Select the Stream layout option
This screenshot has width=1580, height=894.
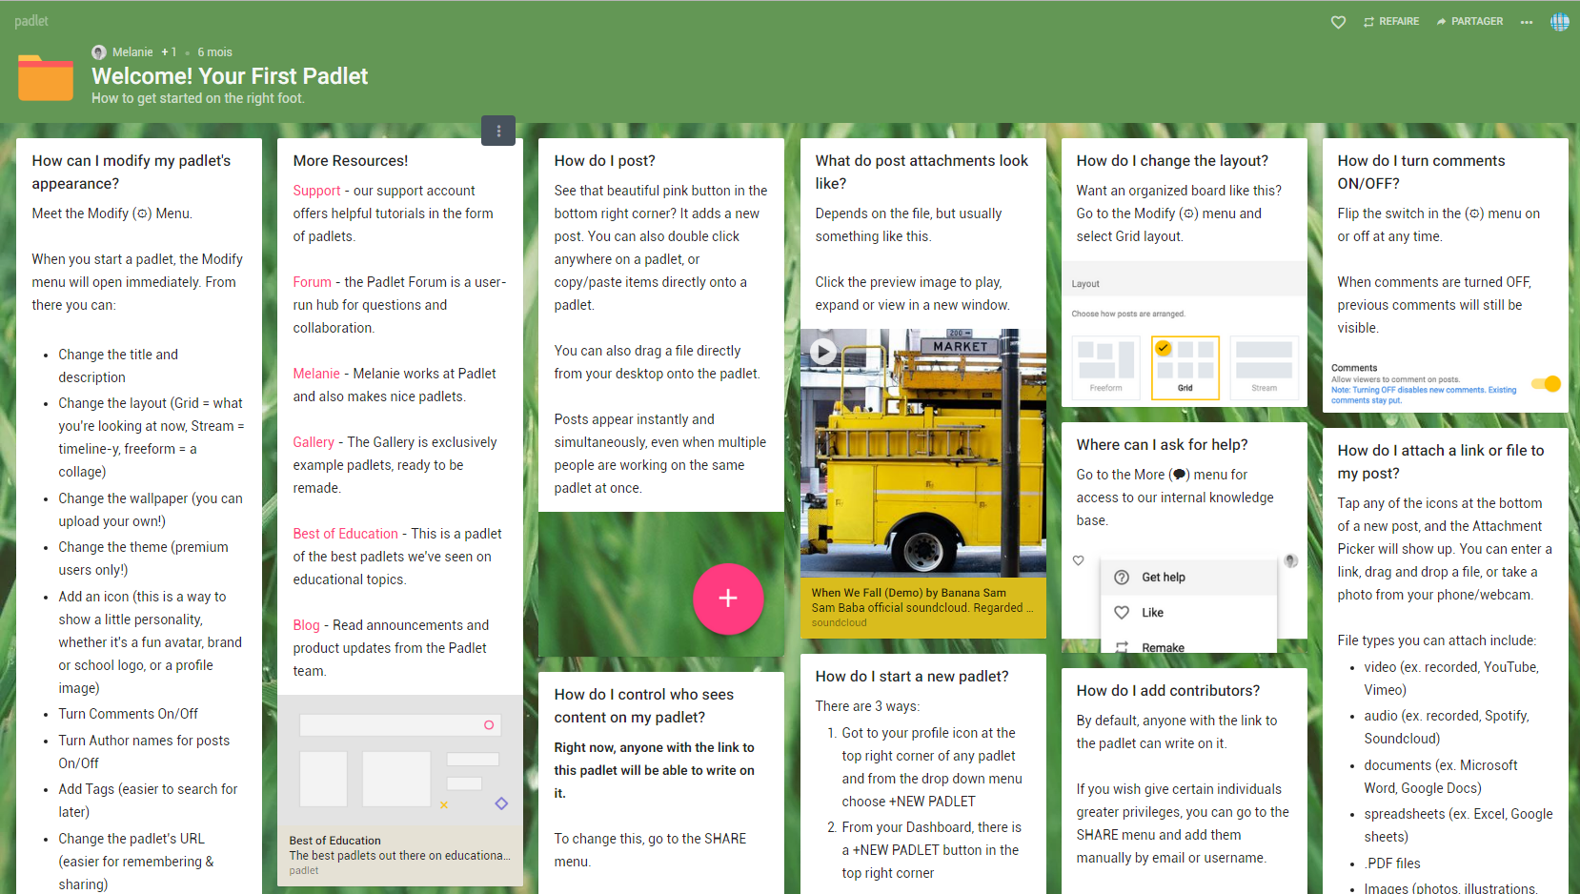pos(1265,368)
